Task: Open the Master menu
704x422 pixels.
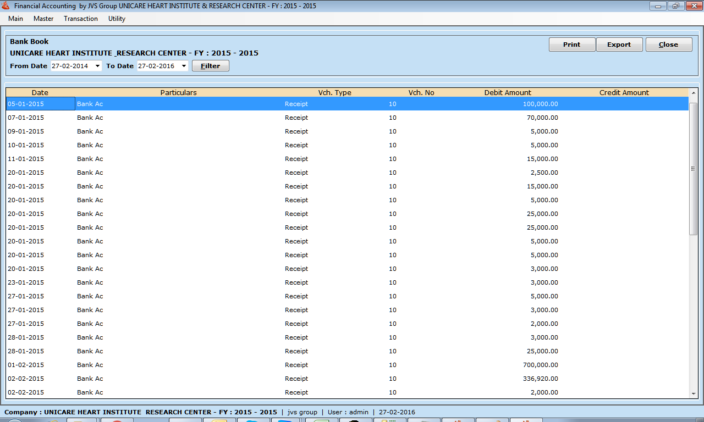Action: (43, 19)
